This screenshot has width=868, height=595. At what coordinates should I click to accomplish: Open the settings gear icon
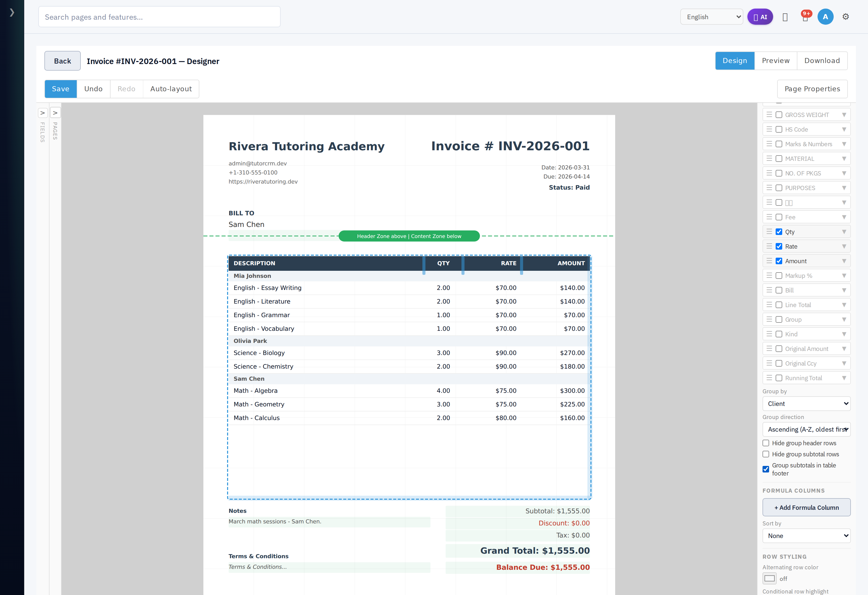click(x=846, y=17)
